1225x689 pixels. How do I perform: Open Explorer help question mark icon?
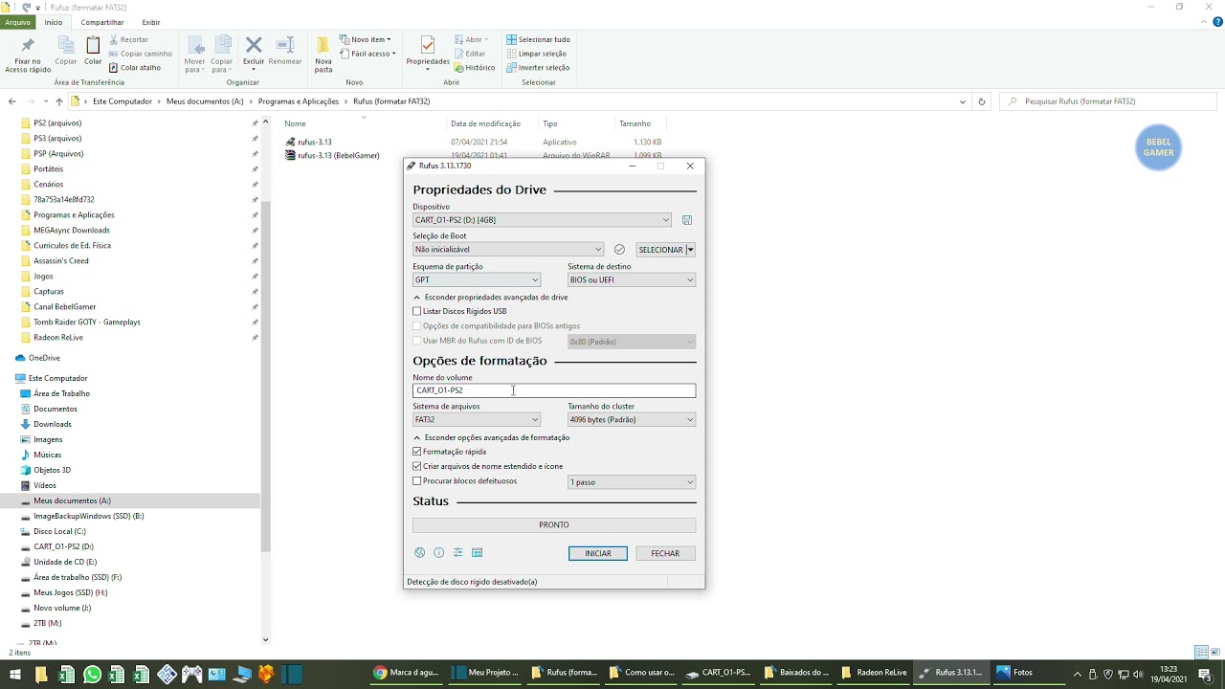pyautogui.click(x=1217, y=22)
